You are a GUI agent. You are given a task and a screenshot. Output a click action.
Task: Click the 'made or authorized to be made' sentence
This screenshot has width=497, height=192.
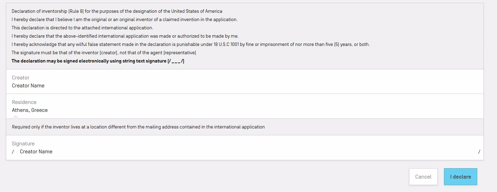coord(125,36)
